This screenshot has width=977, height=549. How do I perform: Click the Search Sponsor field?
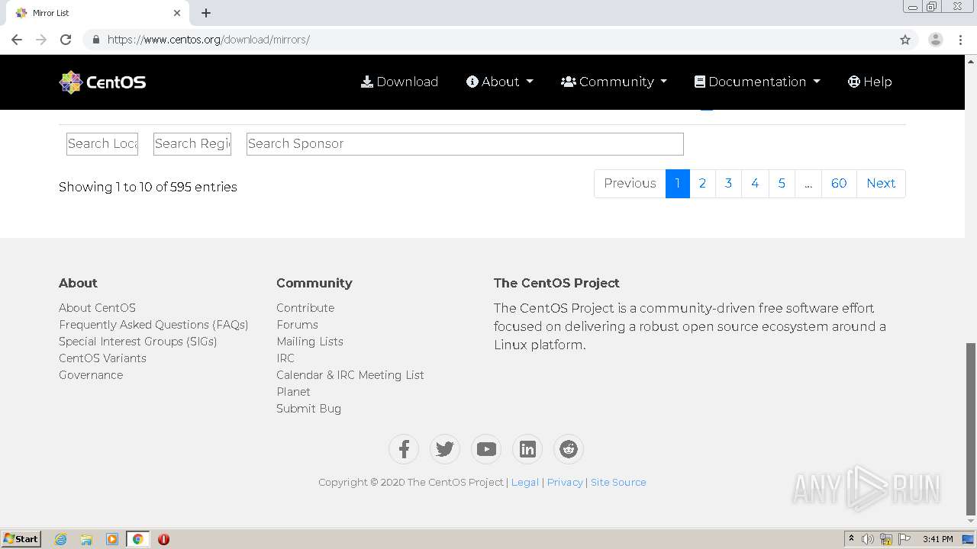pos(465,143)
